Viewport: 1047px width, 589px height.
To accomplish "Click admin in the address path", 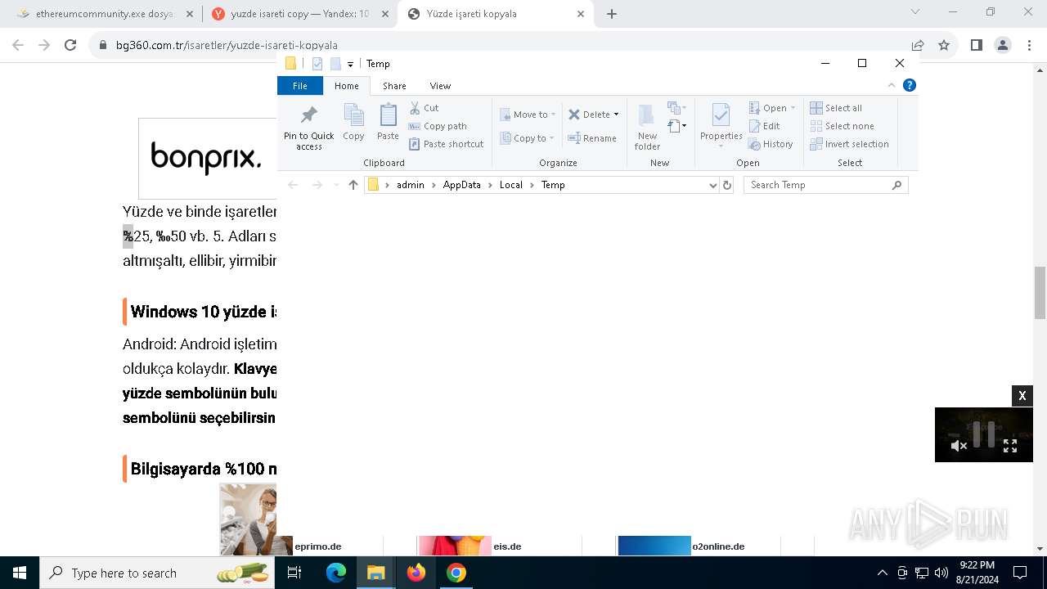I will pyautogui.click(x=411, y=185).
